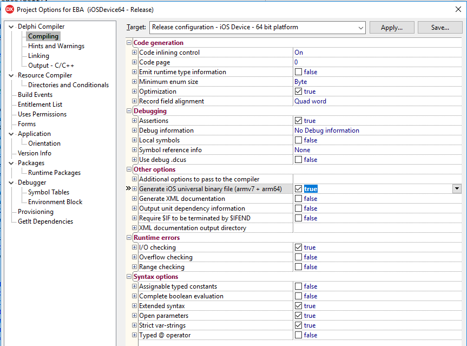Select Provisioning in the options tree
The height and width of the screenshot is (346, 467).
[36, 212]
